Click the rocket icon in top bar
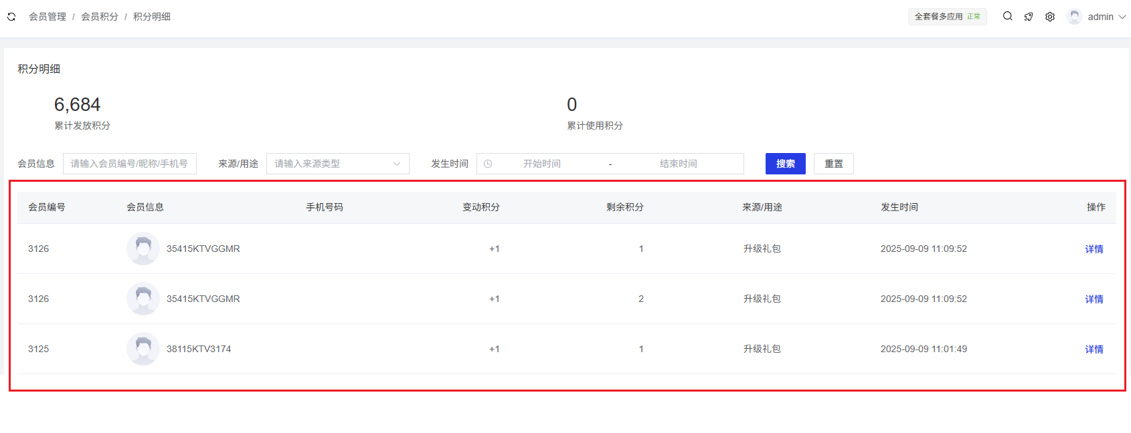1131x433 pixels. 1029,17
